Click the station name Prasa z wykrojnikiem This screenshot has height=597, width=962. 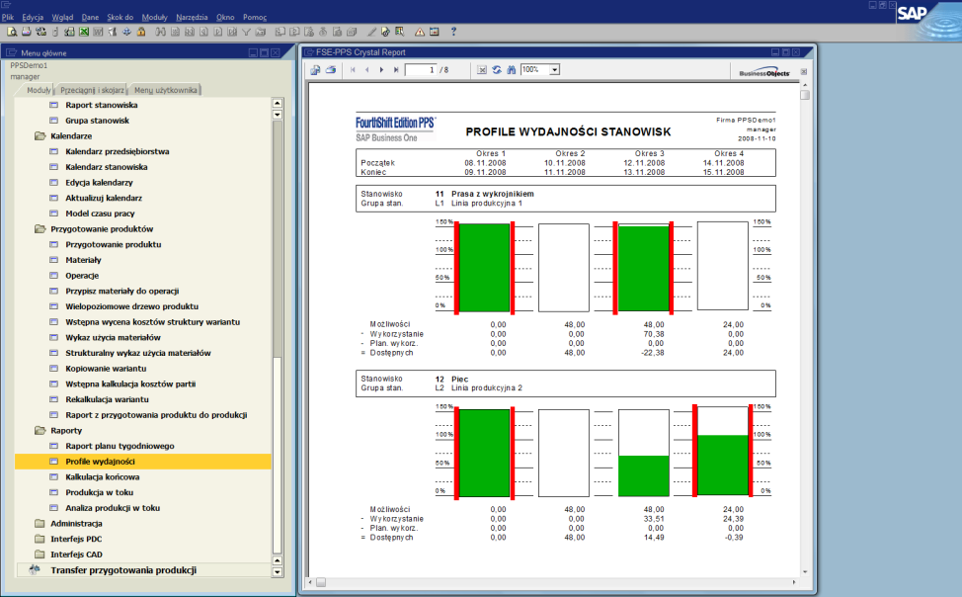(493, 194)
